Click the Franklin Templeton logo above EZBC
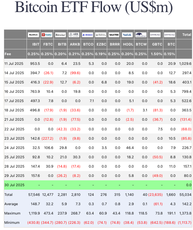 point(101,35)
